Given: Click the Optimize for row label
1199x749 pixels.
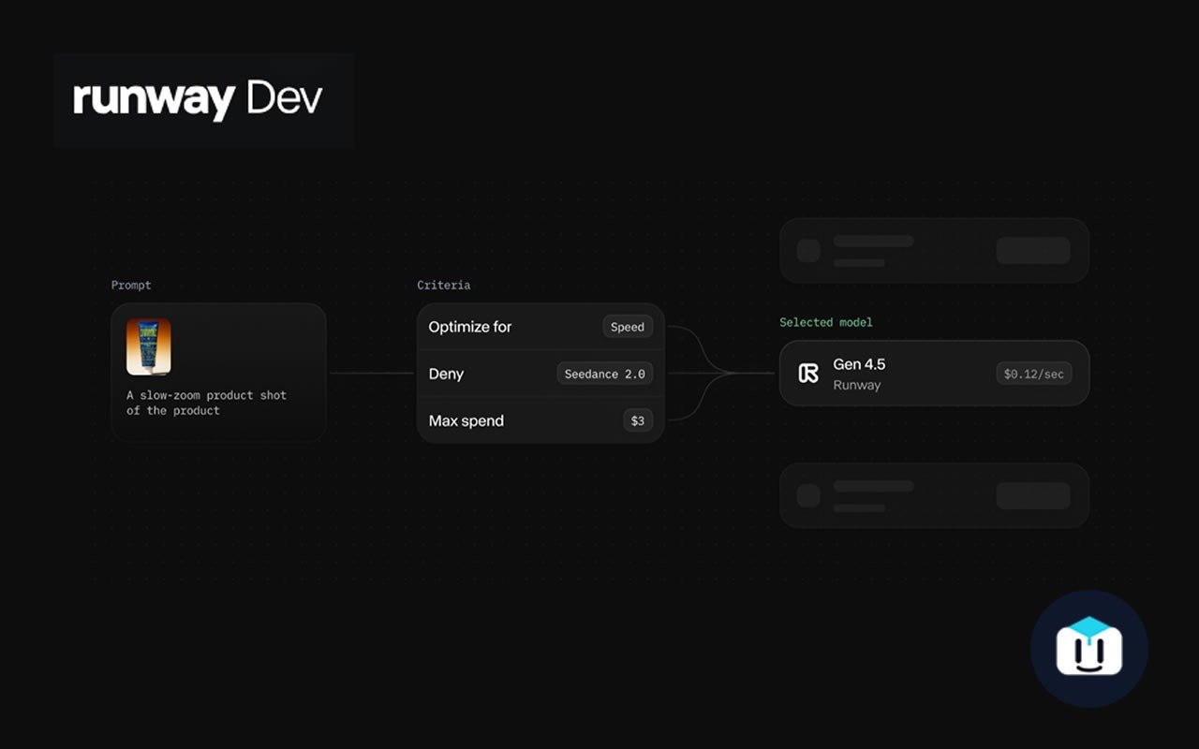Looking at the screenshot, I should point(470,327).
